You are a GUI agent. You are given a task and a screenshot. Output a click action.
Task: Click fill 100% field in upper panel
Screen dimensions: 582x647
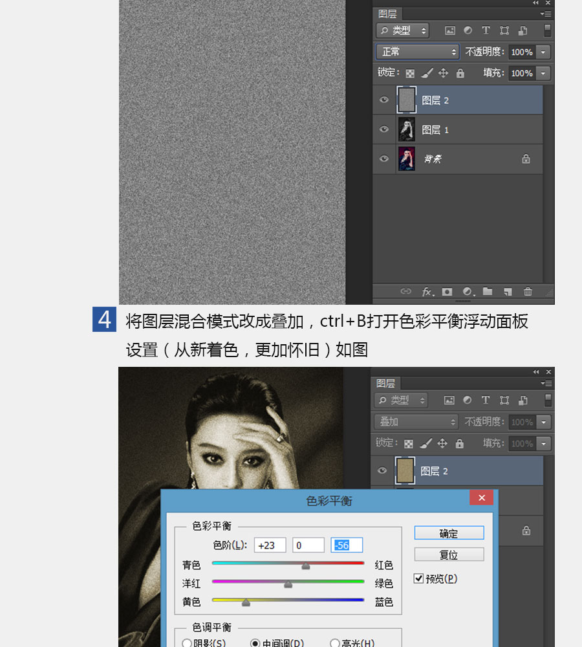pyautogui.click(x=523, y=74)
